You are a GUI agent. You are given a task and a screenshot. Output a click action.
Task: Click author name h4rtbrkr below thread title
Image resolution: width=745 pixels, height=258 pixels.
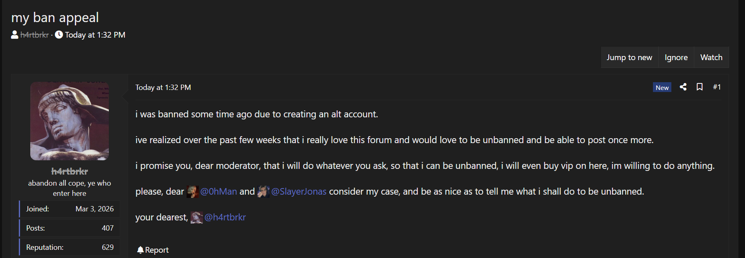coord(34,35)
